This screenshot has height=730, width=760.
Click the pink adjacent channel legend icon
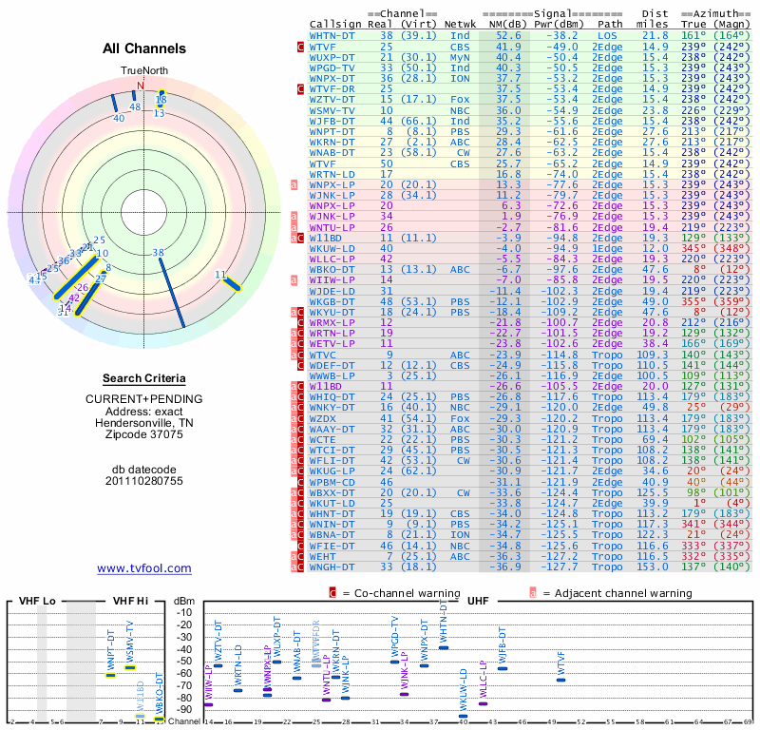(x=533, y=593)
